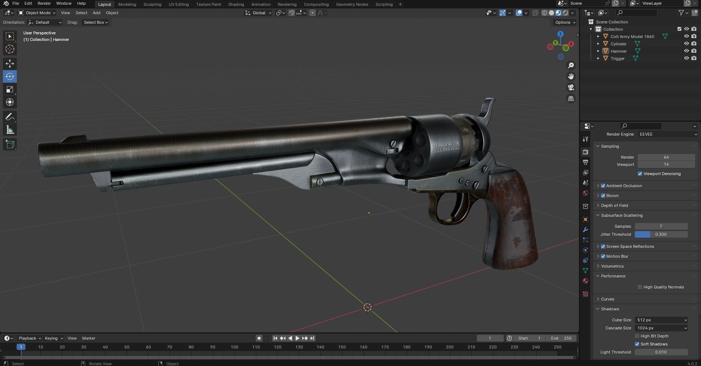Toggle Soft Shadows checkbox
This screenshot has width=701, height=366.
637,344
